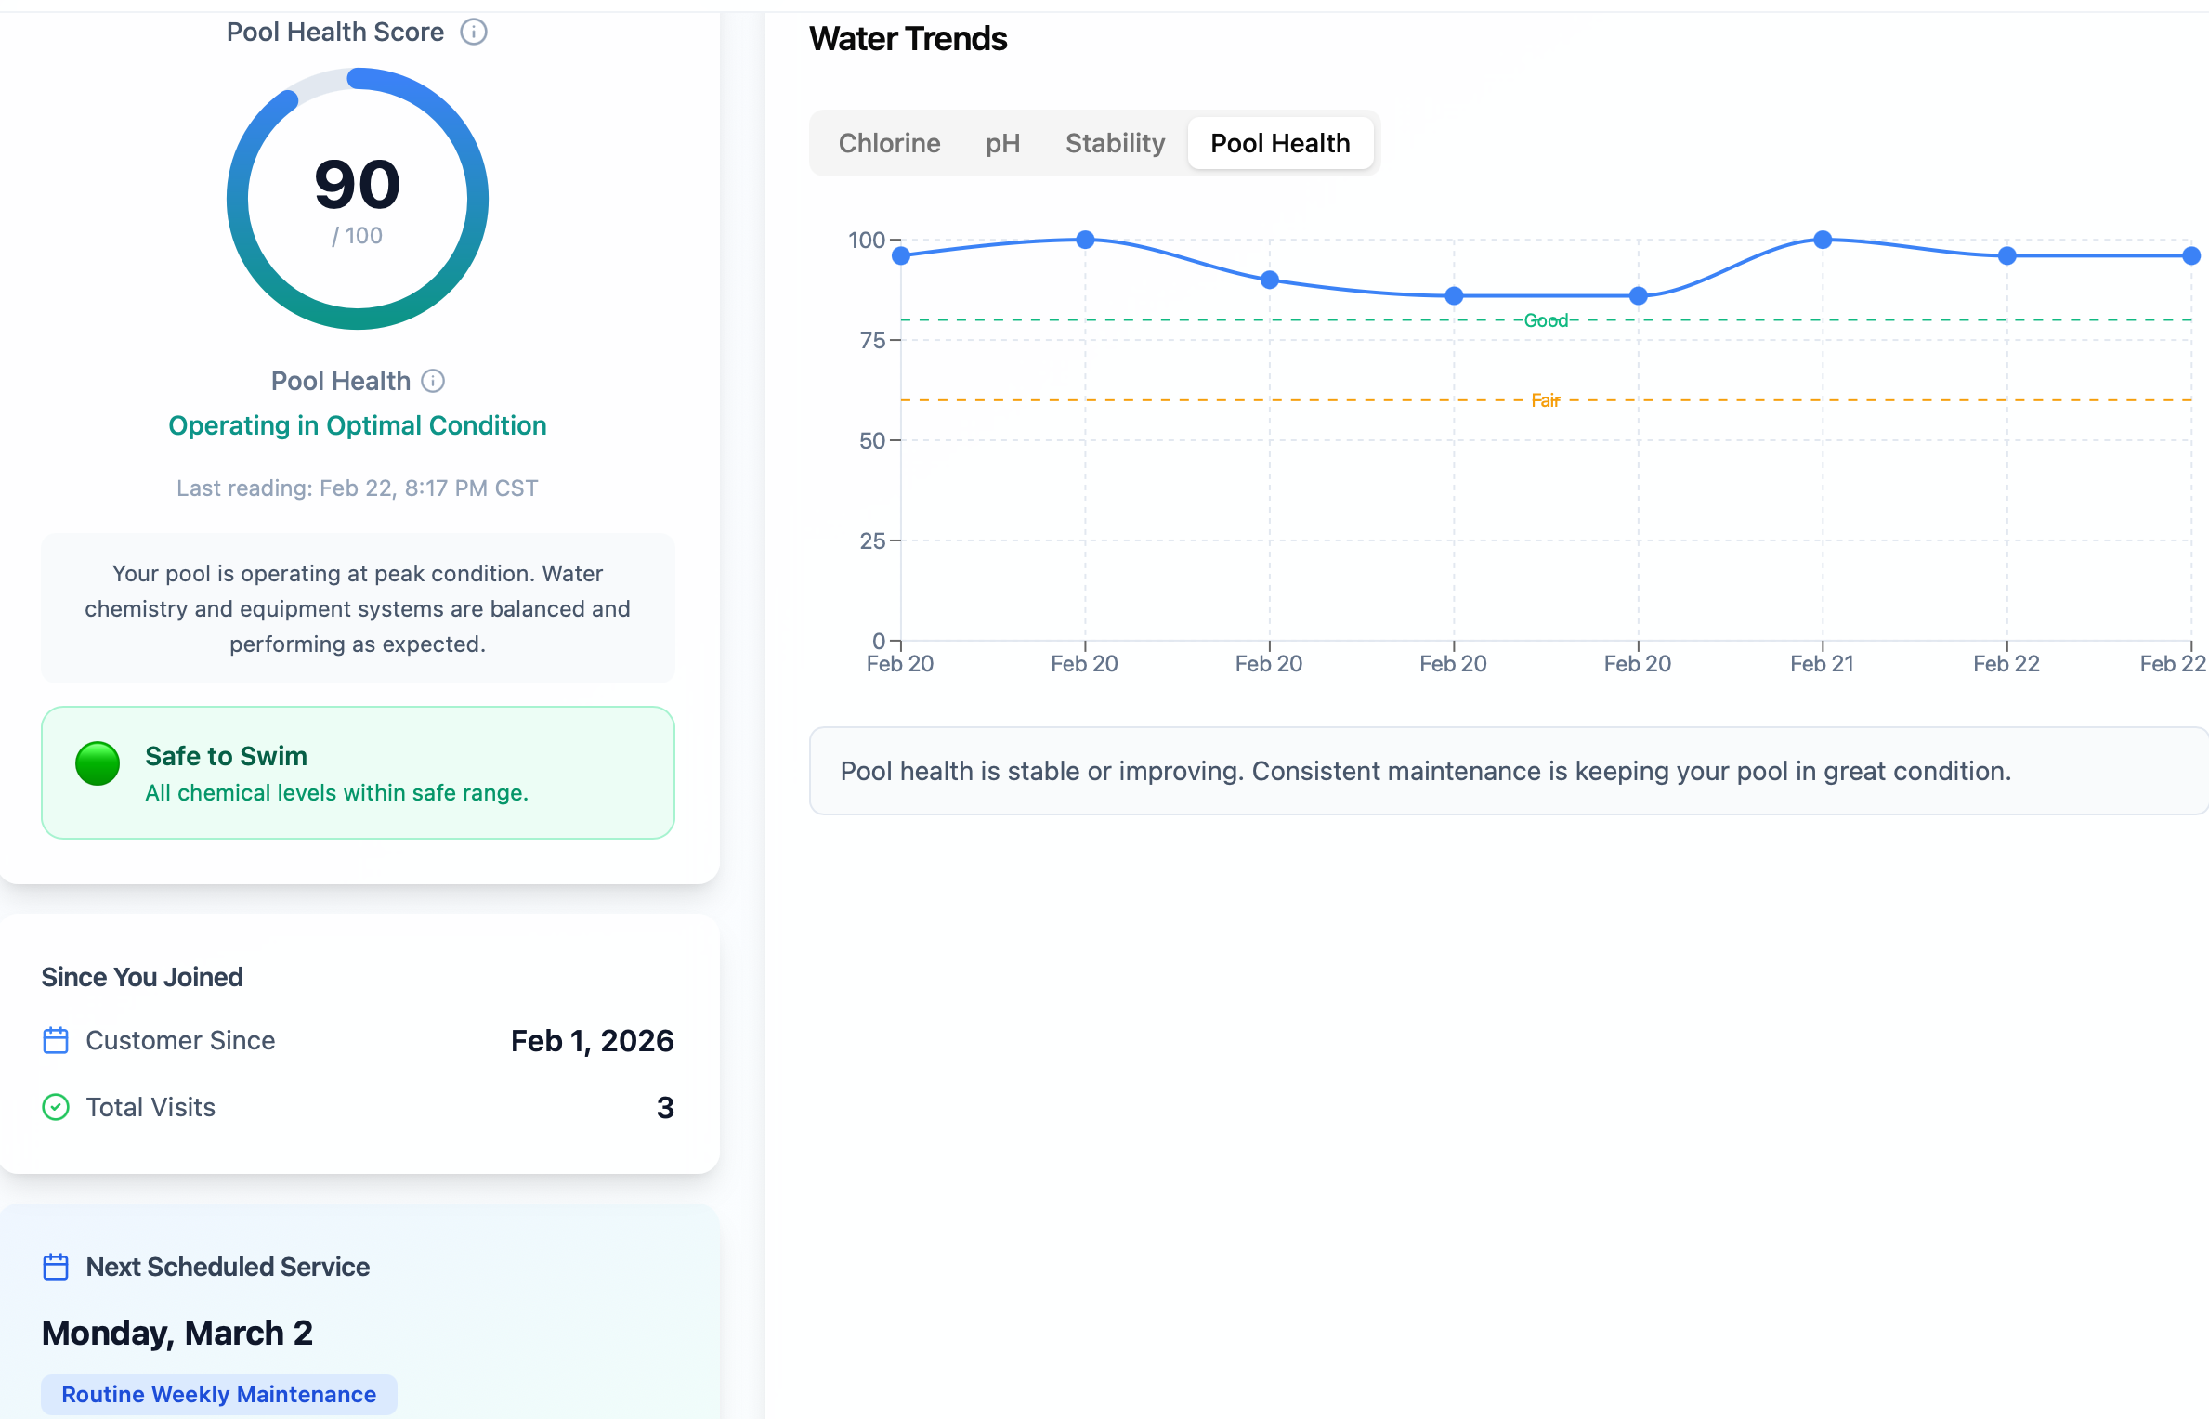Click the green status dot in Safe to Swim banner
This screenshot has width=2209, height=1419.
[x=97, y=764]
